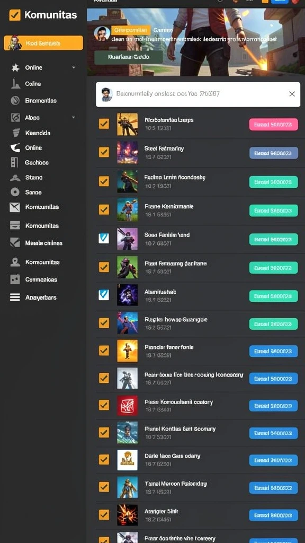Click the Nuarfass Cado button on banner
The height and width of the screenshot is (543, 305).
tap(128, 57)
